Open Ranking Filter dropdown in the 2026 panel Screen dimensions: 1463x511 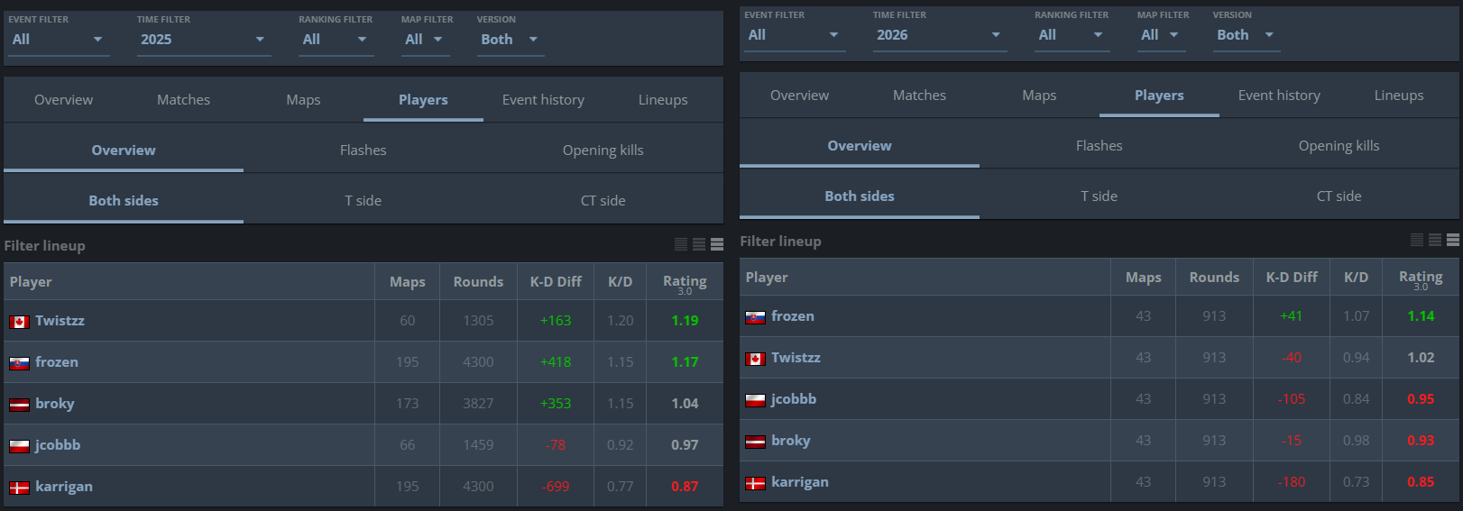click(1072, 35)
